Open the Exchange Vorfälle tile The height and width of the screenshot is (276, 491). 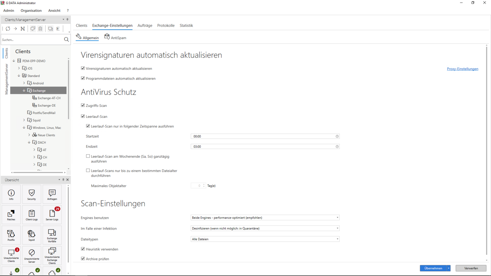[x=52, y=235]
